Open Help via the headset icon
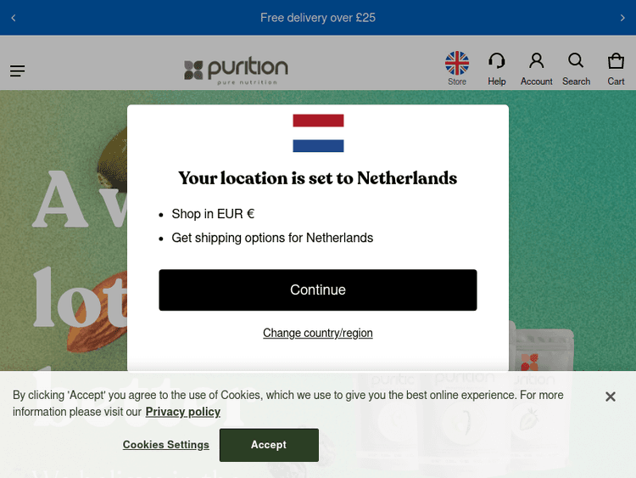 click(x=497, y=65)
